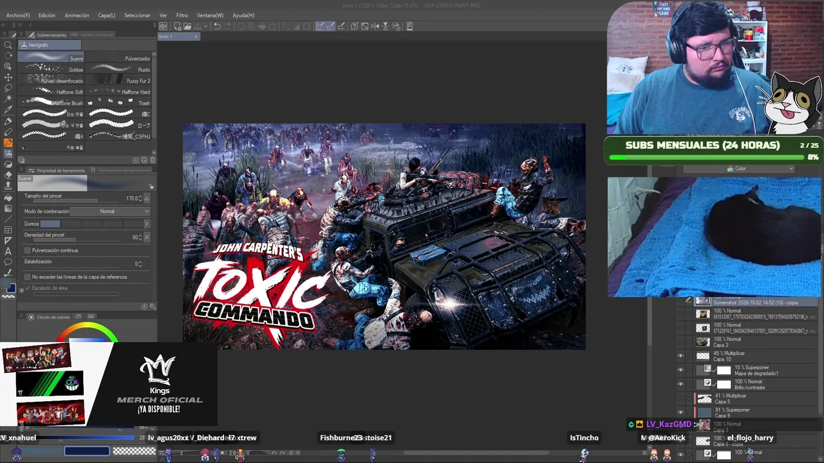Hide the Mapa de degradado1 layer
Screen dimensions: 824x463
680,370
